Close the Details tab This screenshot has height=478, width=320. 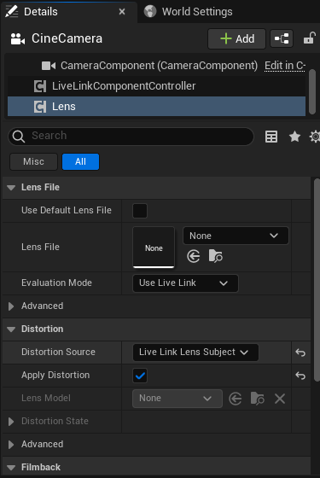(x=122, y=12)
